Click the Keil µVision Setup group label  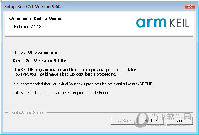[27, 112]
